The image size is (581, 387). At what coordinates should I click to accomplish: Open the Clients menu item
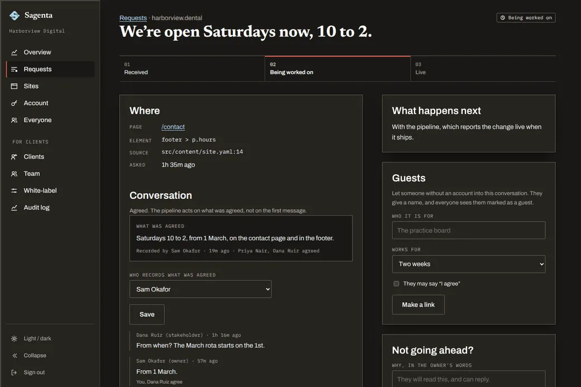(x=50, y=157)
